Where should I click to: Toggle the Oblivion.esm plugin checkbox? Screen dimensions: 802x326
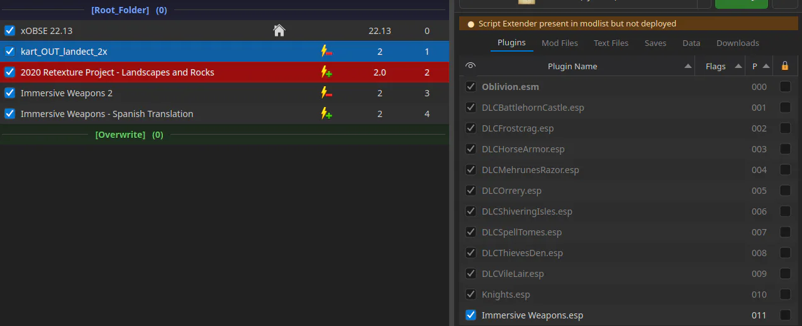(471, 86)
